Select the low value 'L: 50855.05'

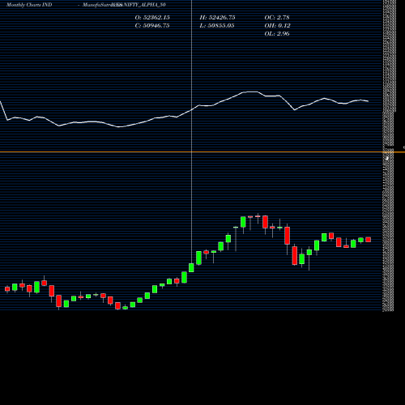point(217,26)
